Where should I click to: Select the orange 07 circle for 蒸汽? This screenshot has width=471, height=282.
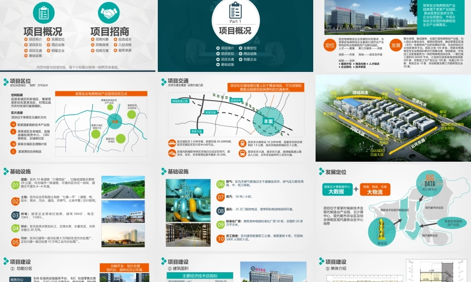coord(220,197)
